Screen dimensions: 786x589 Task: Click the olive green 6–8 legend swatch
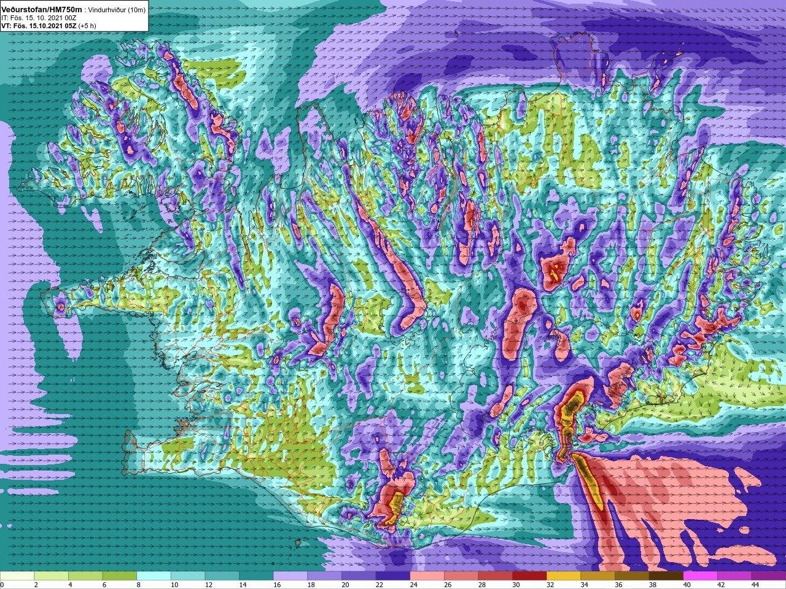[x=120, y=576]
